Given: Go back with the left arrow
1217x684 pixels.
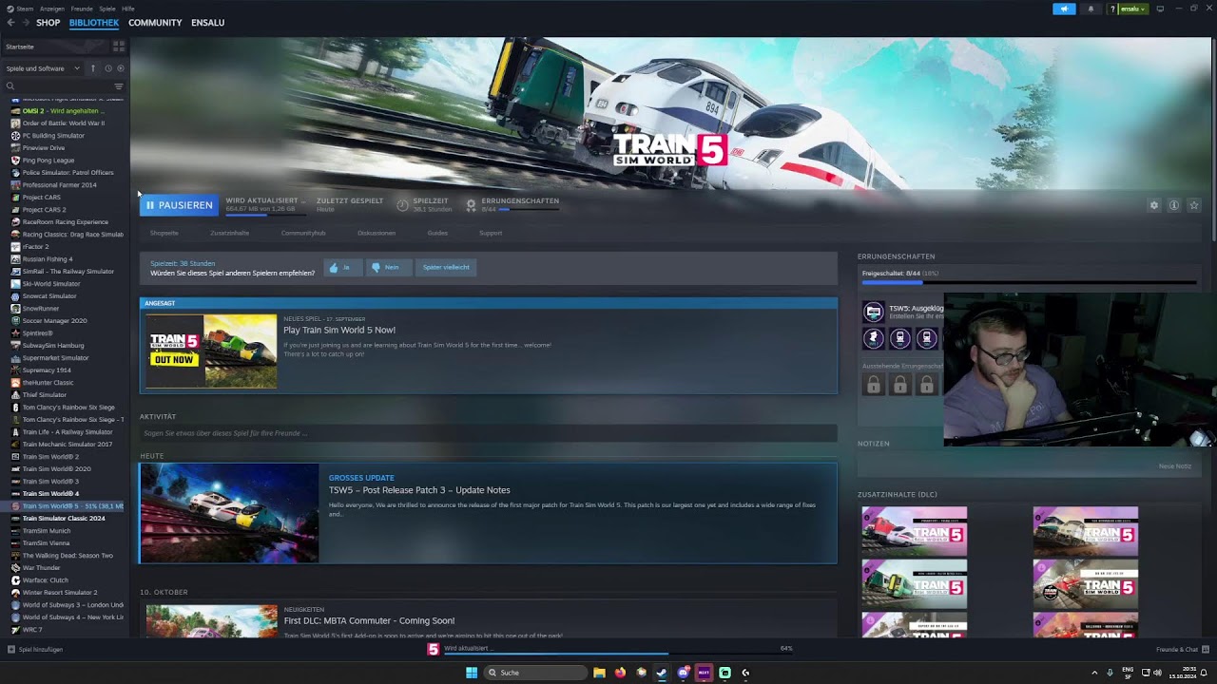Looking at the screenshot, I should 10,23.
